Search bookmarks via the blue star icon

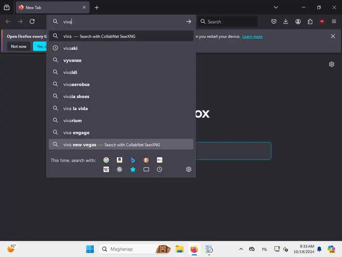pyautogui.click(x=133, y=169)
